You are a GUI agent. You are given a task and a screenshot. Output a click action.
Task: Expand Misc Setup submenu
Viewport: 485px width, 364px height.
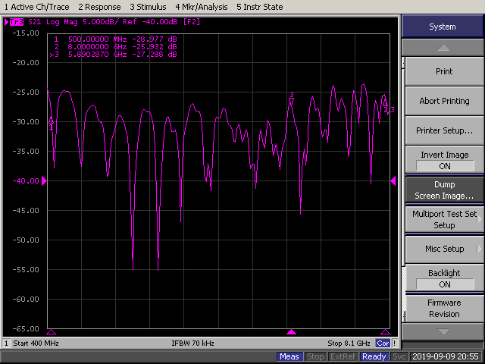[444, 249]
